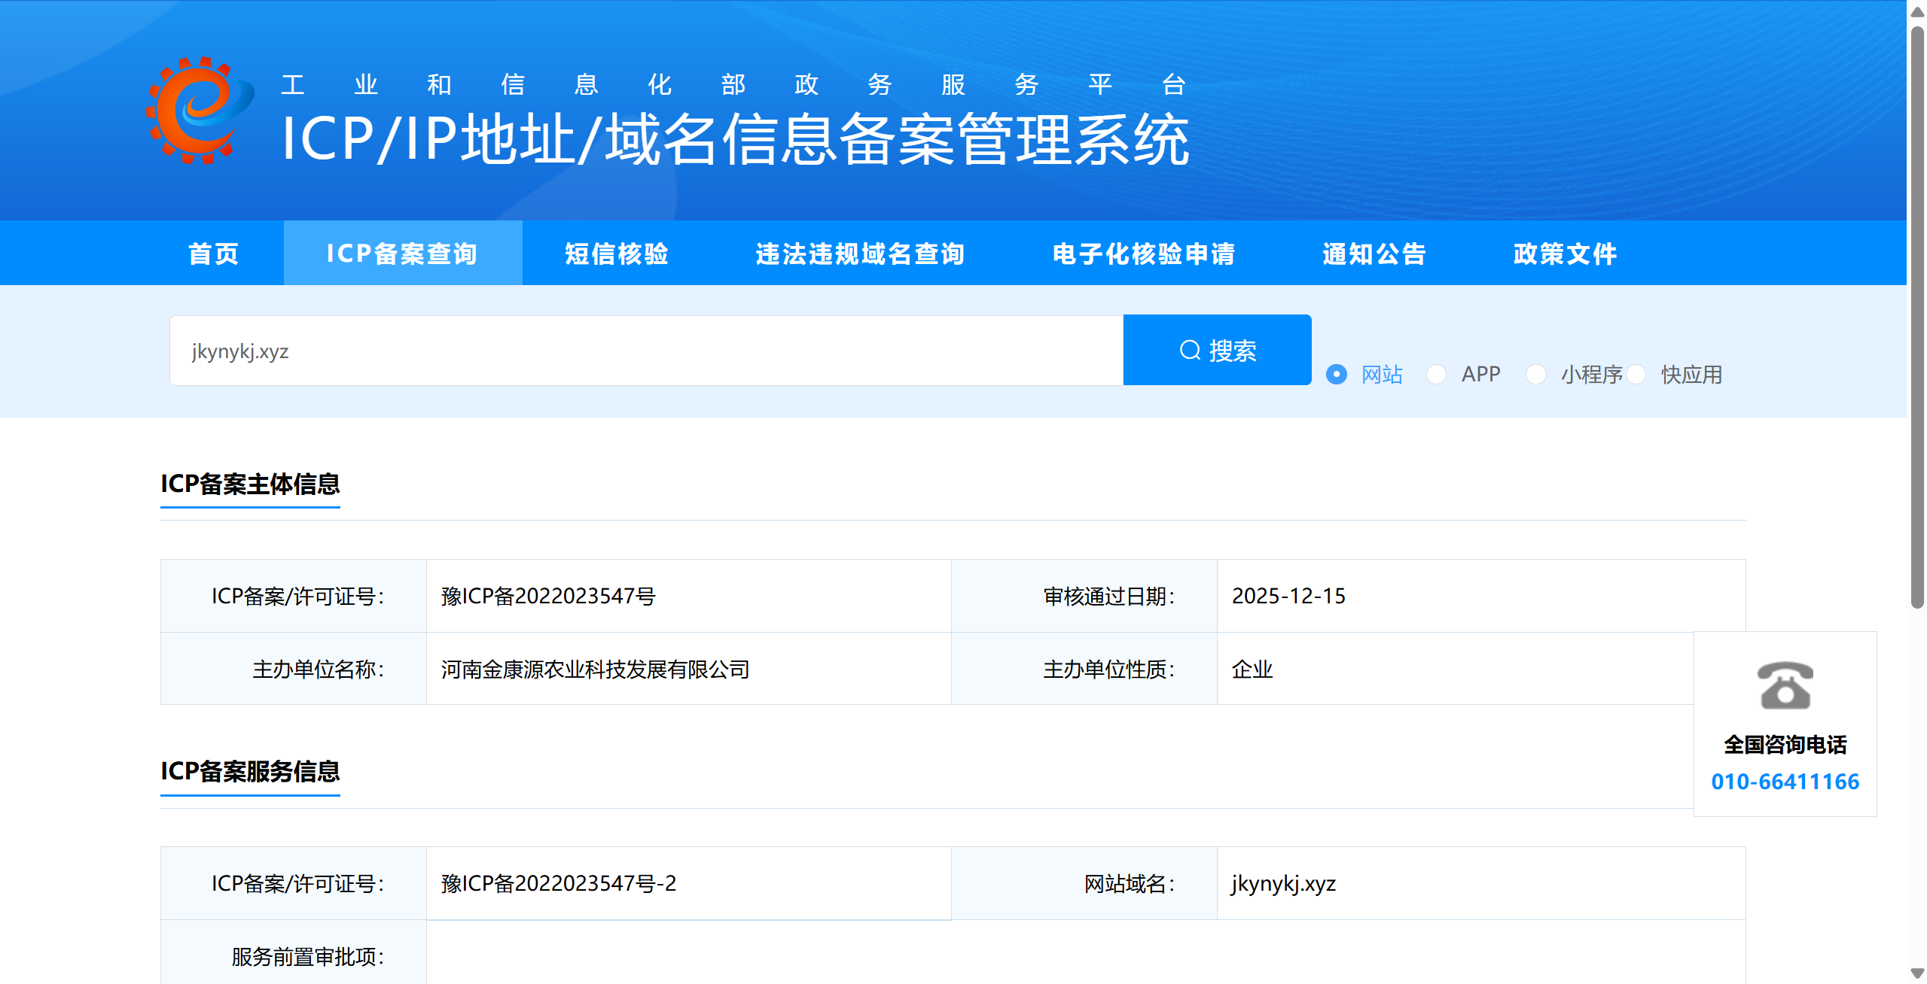The height and width of the screenshot is (984, 1927).
Task: Click the hotline number 010-66411166
Action: (1785, 782)
